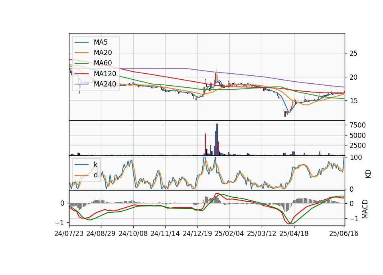Click the 24/12/19 date axis label
The width and height of the screenshot is (383, 275).
coord(197,234)
